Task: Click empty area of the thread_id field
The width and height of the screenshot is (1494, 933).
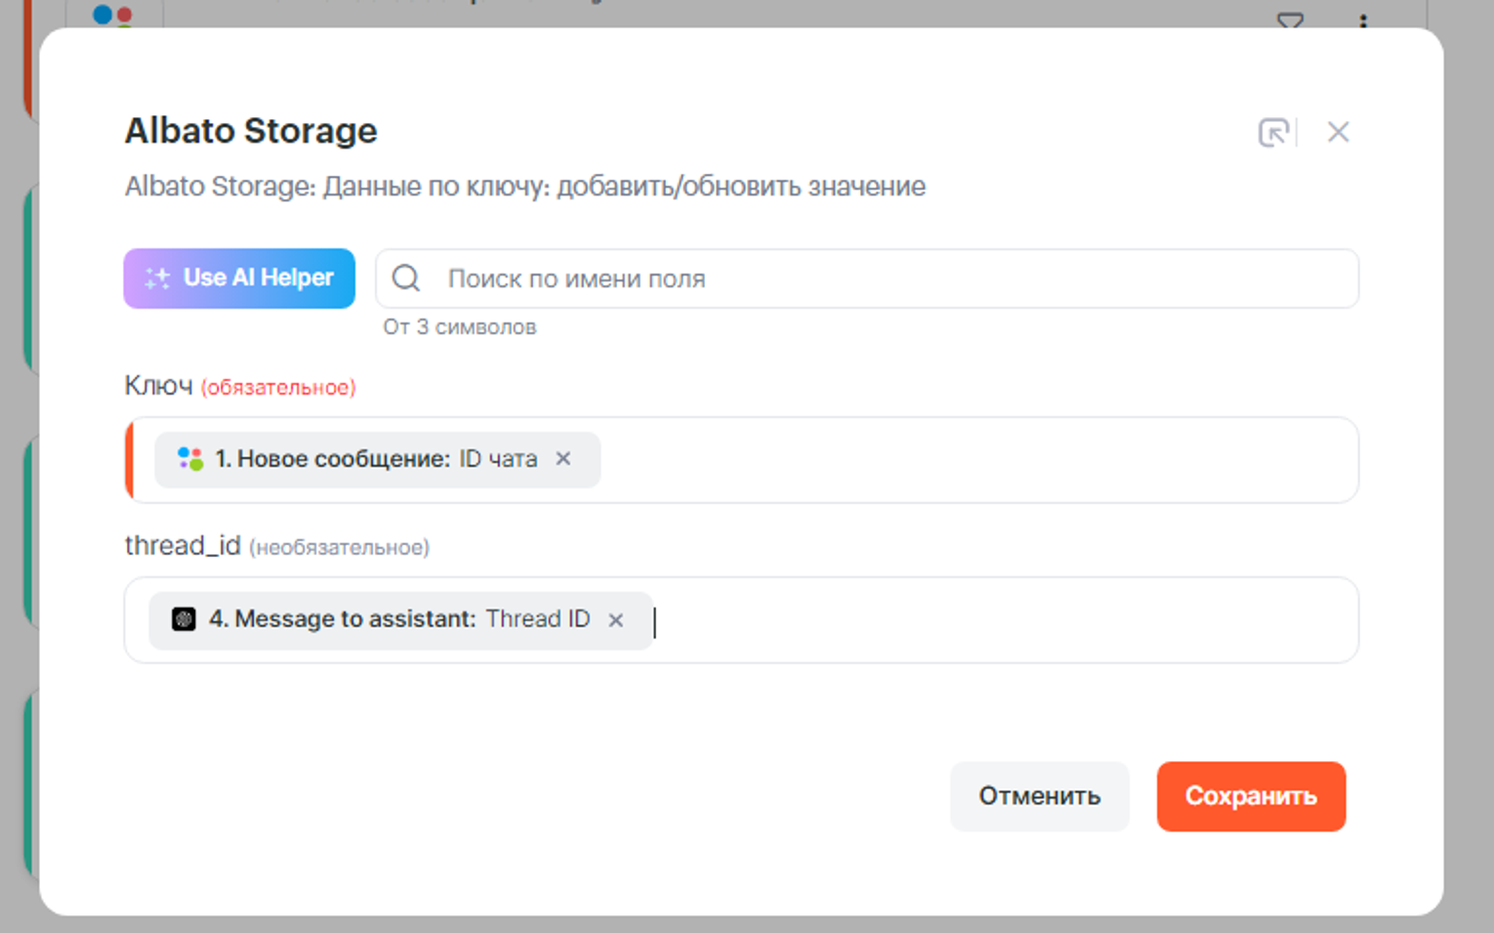Action: point(1006,620)
